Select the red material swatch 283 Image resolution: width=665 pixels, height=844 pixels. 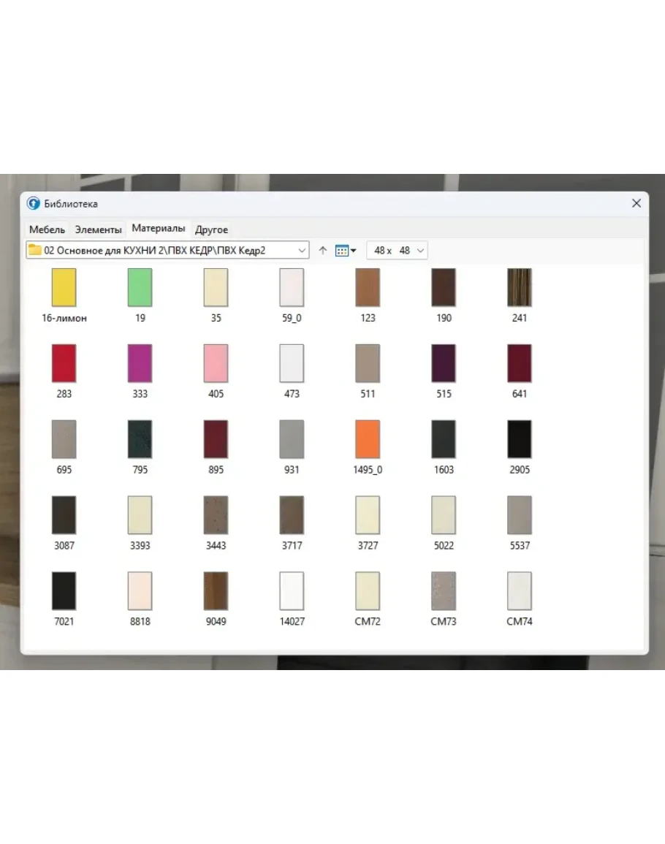[64, 363]
